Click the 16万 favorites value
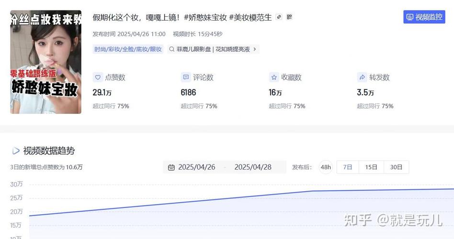 click(275, 92)
